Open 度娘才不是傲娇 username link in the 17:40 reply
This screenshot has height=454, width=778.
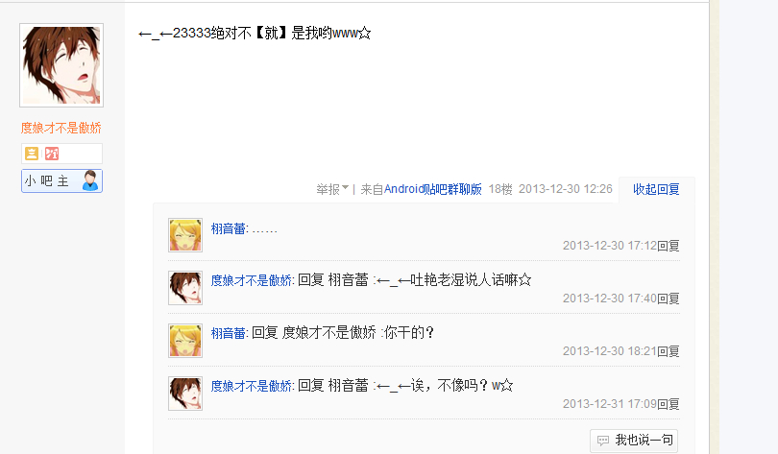point(251,280)
